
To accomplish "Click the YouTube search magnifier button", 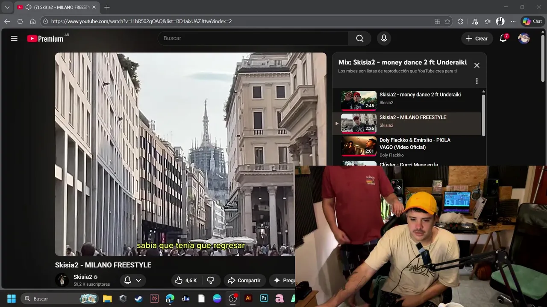I will click(x=360, y=38).
